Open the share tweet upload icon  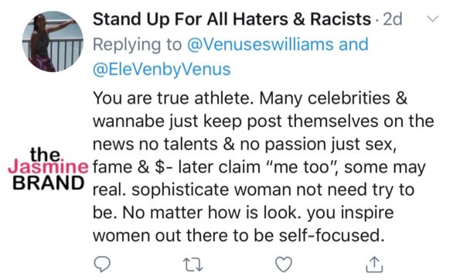(x=374, y=265)
